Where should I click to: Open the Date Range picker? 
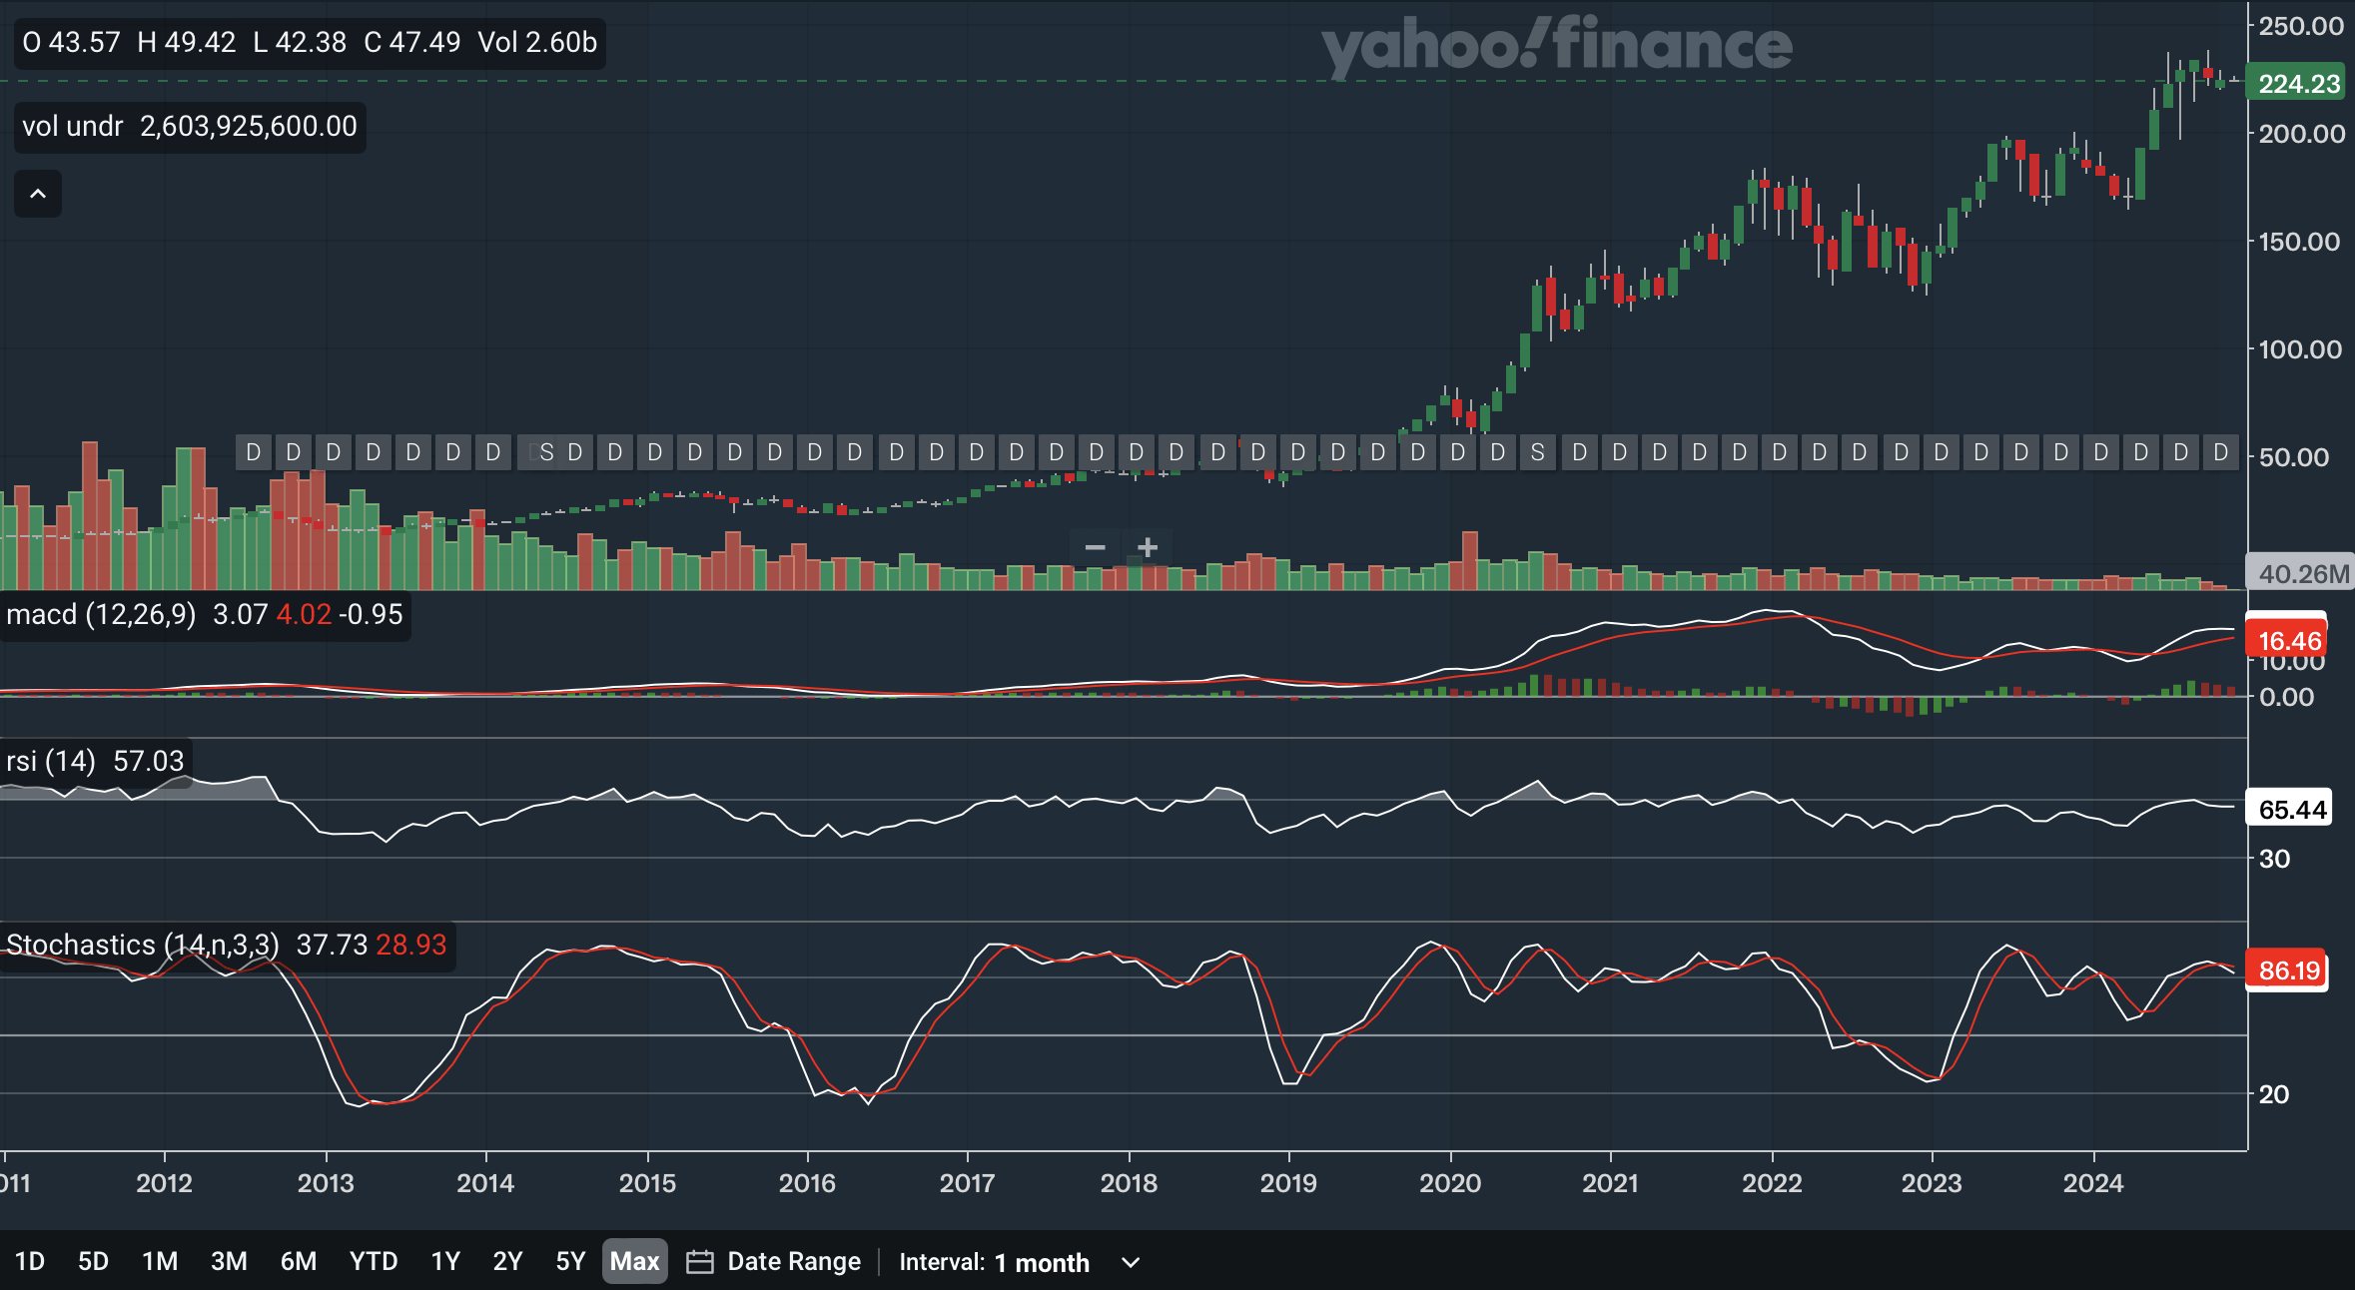(x=793, y=1262)
